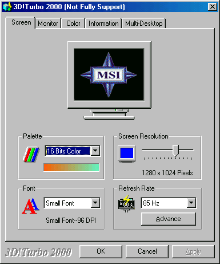Image resolution: width=220 pixels, height=264 pixels.
Task: Click the screen resolution slider thumb
Action: pos(175,151)
